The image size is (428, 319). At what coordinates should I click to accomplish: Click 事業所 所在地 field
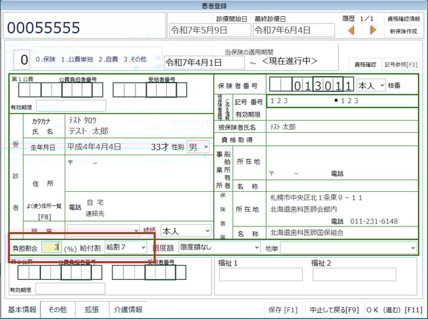coord(342,163)
